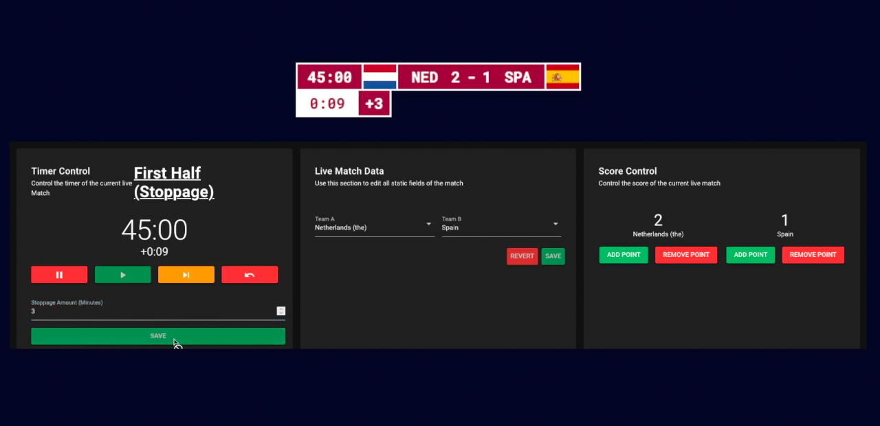Screen dimensions: 880x426
Task: Add a point for Spain
Action: 750,255
